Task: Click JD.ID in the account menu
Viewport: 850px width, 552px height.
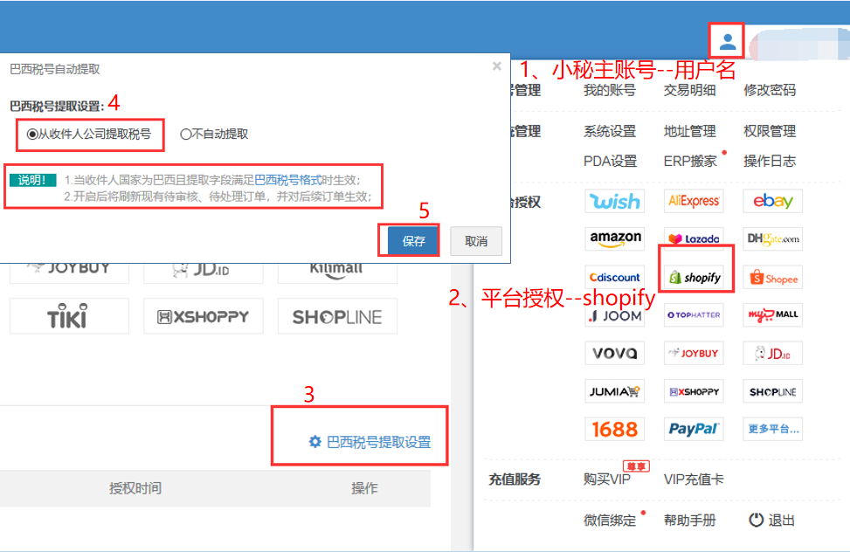Action: pos(773,354)
